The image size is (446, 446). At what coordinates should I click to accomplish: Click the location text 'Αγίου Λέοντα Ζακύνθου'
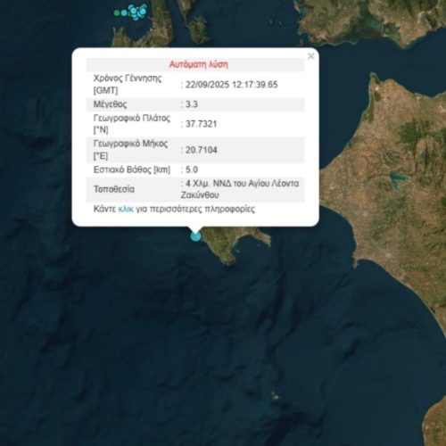tap(240, 189)
